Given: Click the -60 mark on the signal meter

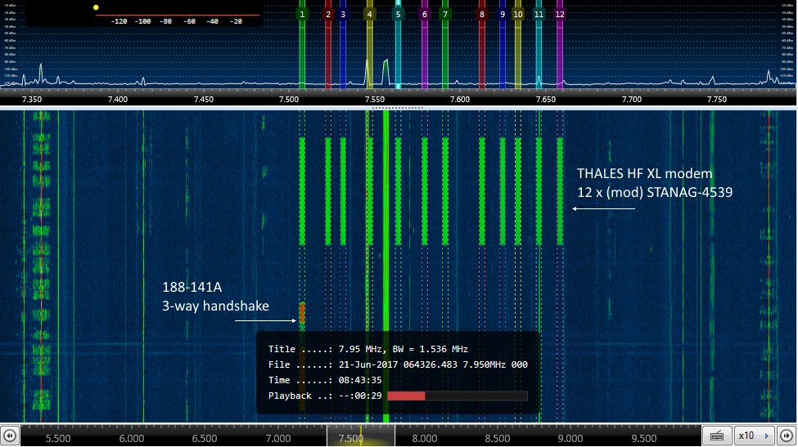Looking at the screenshot, I should (x=189, y=21).
